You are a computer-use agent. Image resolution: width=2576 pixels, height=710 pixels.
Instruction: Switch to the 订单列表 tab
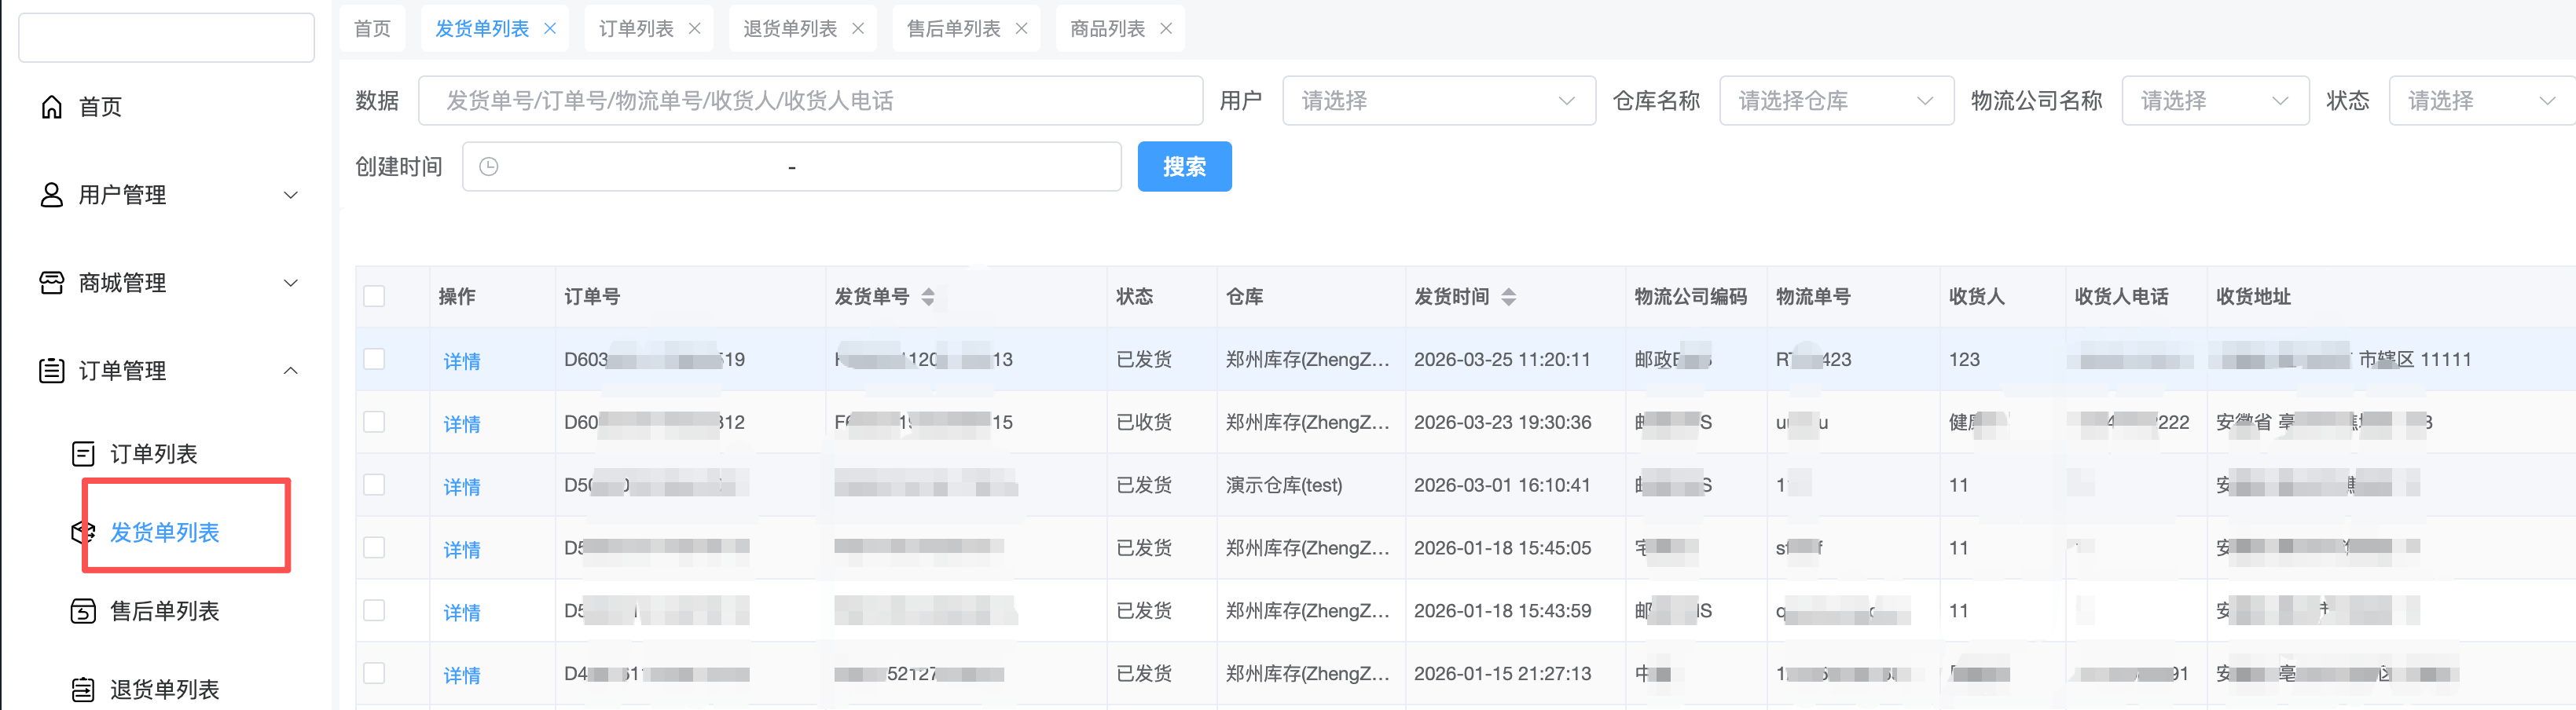(636, 29)
